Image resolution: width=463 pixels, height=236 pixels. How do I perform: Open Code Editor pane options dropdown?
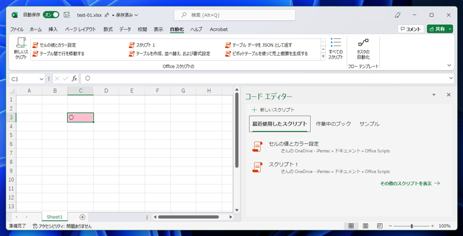[433, 95]
